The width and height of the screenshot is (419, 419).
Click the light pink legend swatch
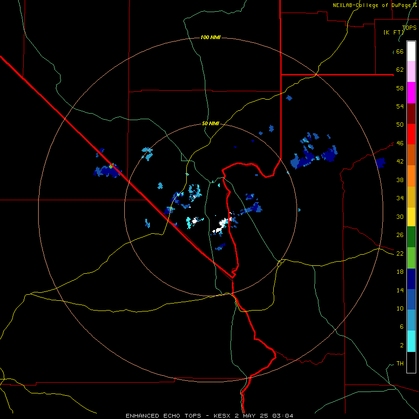click(411, 71)
